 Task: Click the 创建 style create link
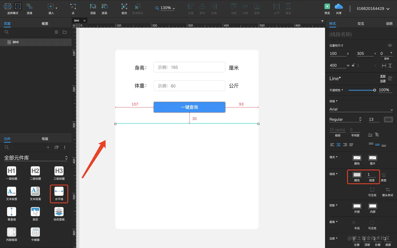tap(383, 81)
